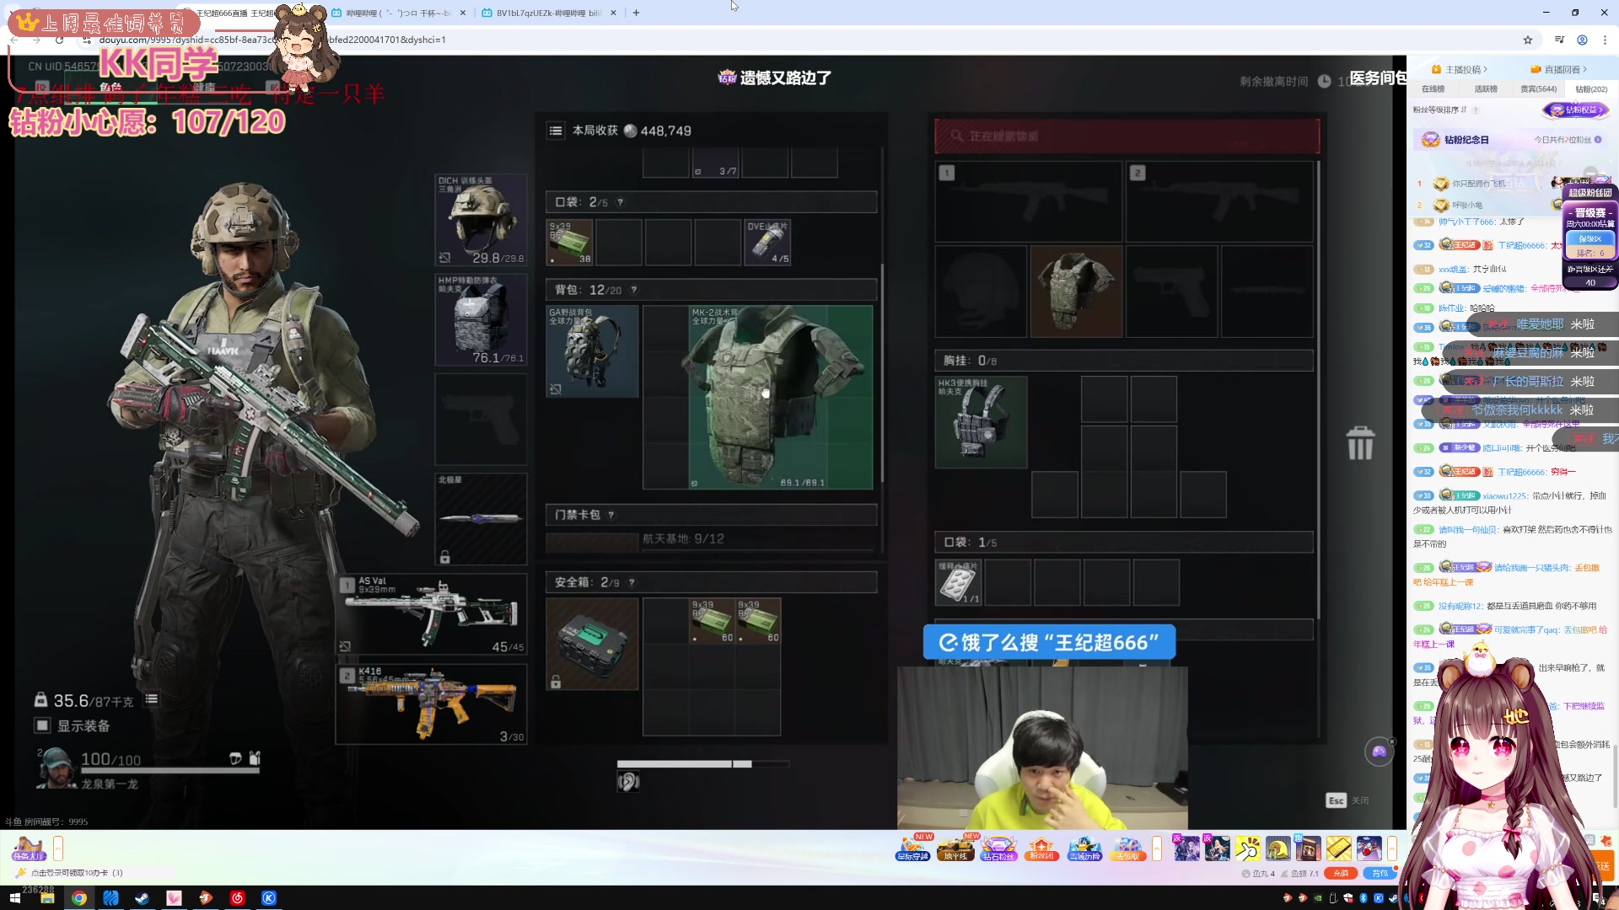Select the HMP body armor slot
The image size is (1619, 910).
[481, 319]
